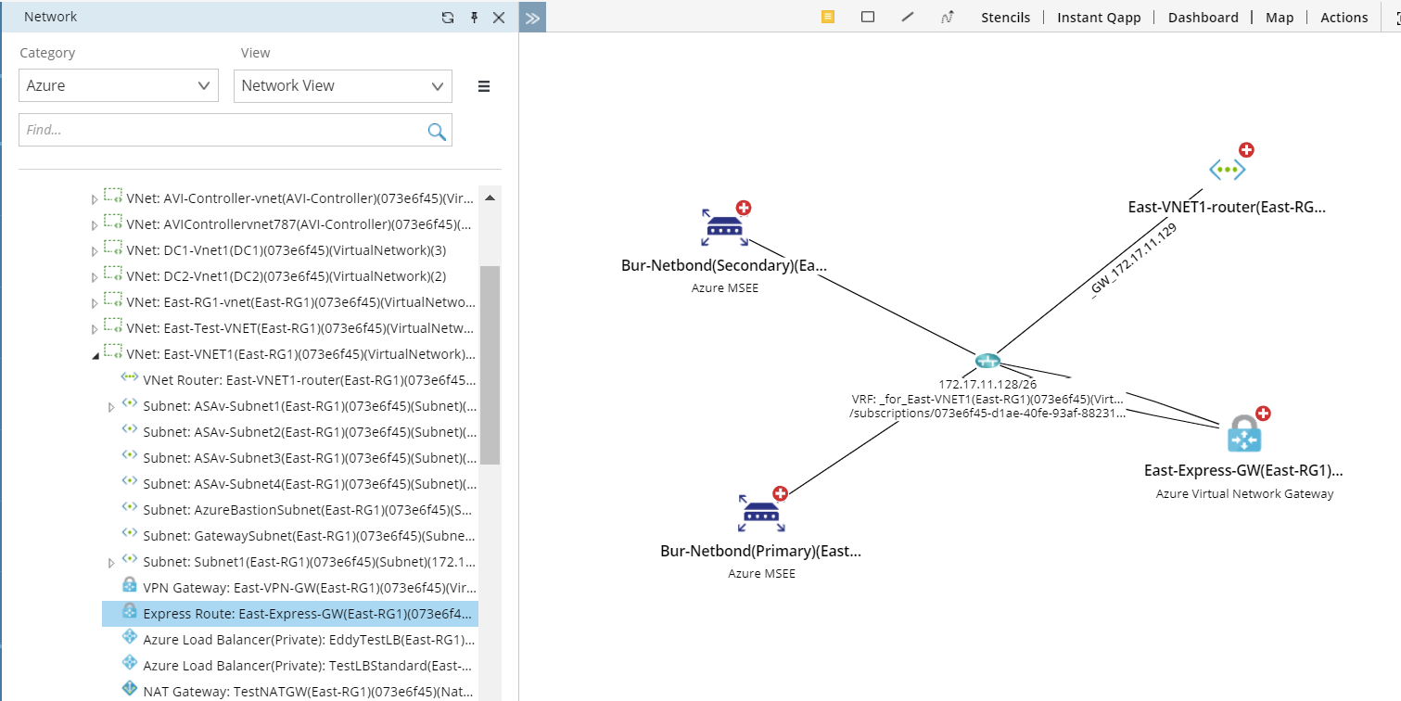Screen dimensions: 1401x701
Task: Collapse the side panel with double-chevron button
Action: [x=532, y=18]
